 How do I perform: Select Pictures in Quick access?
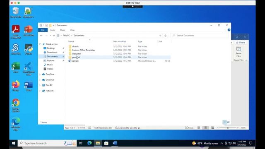tap(51, 60)
